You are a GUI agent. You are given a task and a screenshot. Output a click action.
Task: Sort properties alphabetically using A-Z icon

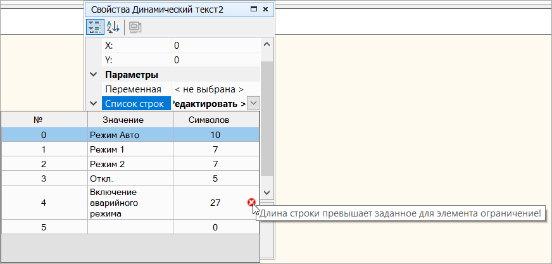tap(112, 27)
